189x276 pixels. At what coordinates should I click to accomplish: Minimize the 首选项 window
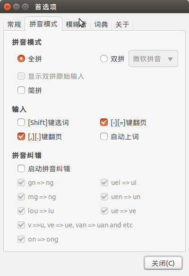coord(16,7)
